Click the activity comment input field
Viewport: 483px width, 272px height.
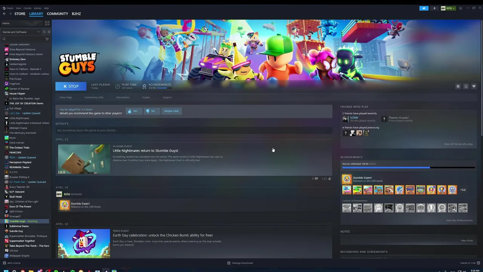(194, 130)
